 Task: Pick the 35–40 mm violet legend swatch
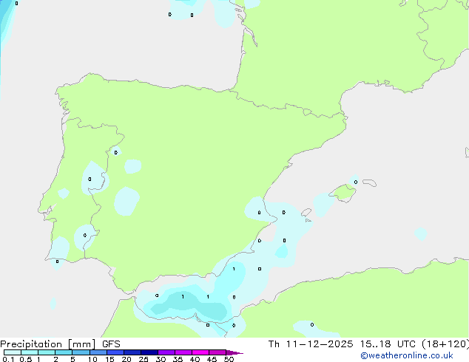(183, 352)
